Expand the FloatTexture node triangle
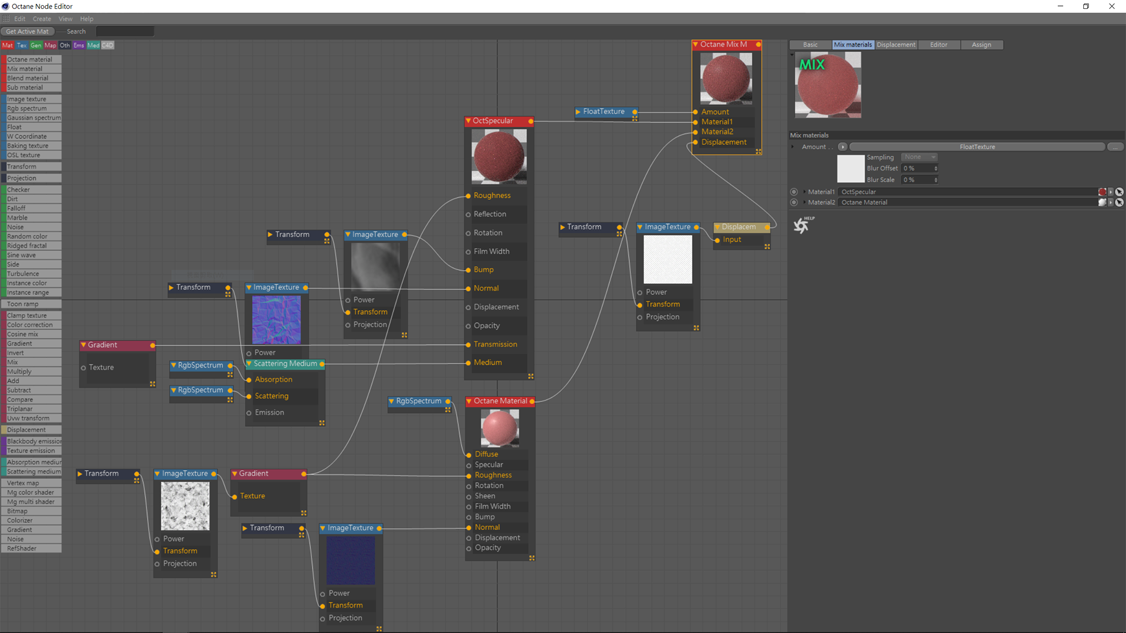This screenshot has width=1126, height=633. (x=578, y=111)
